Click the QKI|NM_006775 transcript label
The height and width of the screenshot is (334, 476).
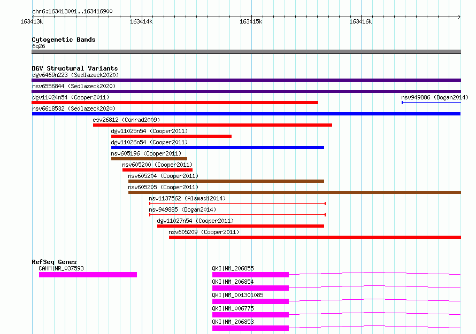[x=233, y=308]
